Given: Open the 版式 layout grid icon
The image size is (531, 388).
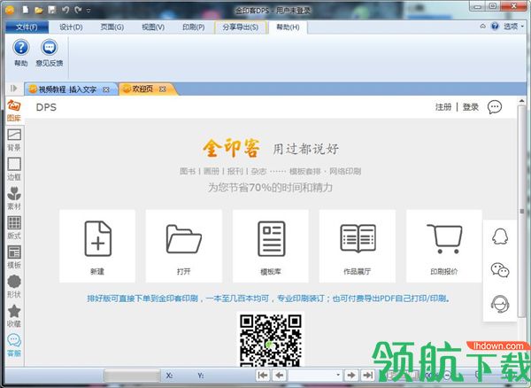Looking at the screenshot, I should (14, 228).
